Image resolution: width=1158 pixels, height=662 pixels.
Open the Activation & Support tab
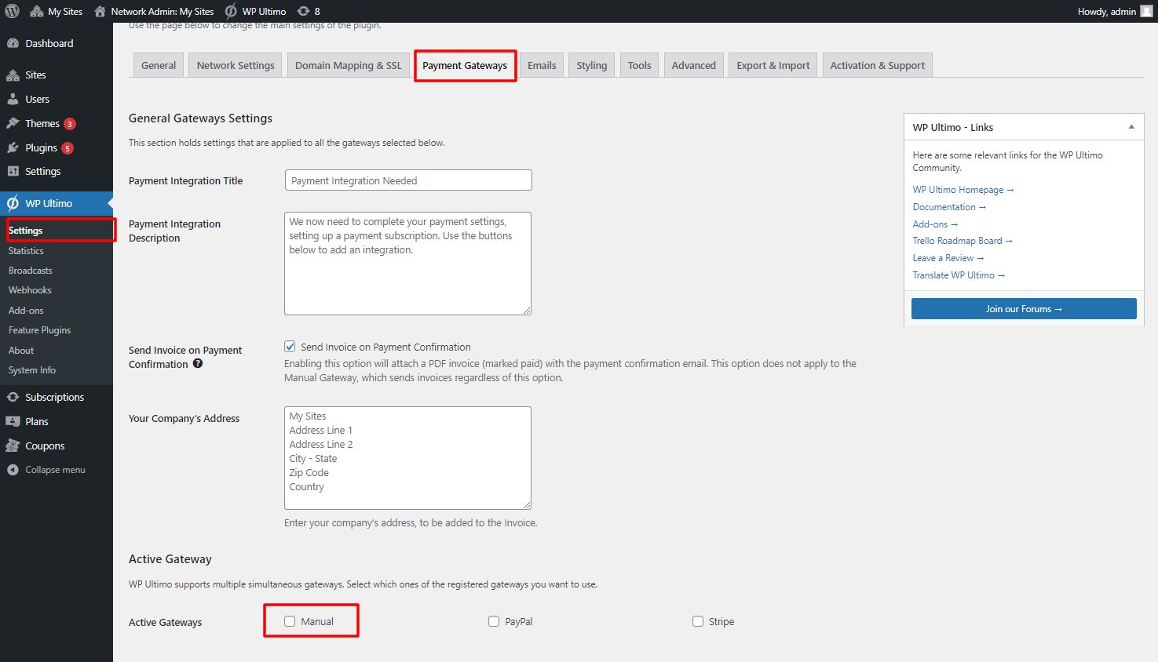pyautogui.click(x=878, y=65)
